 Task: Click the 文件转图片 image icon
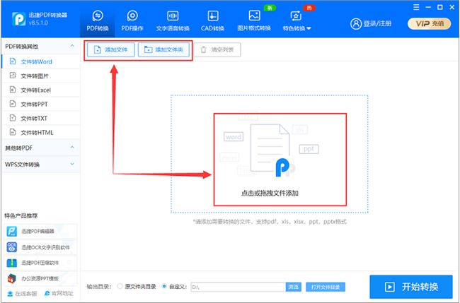pyautogui.click(x=13, y=76)
